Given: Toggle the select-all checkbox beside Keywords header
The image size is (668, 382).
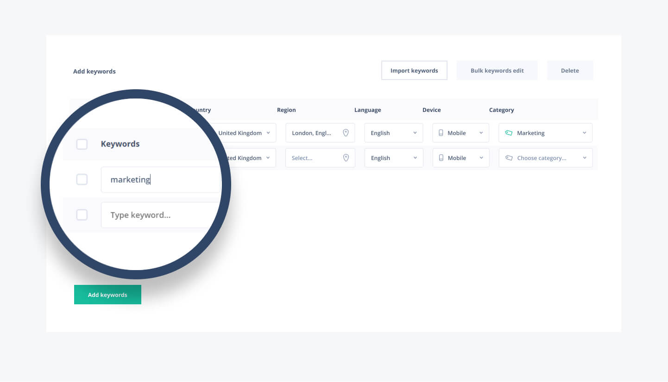Looking at the screenshot, I should tap(82, 144).
